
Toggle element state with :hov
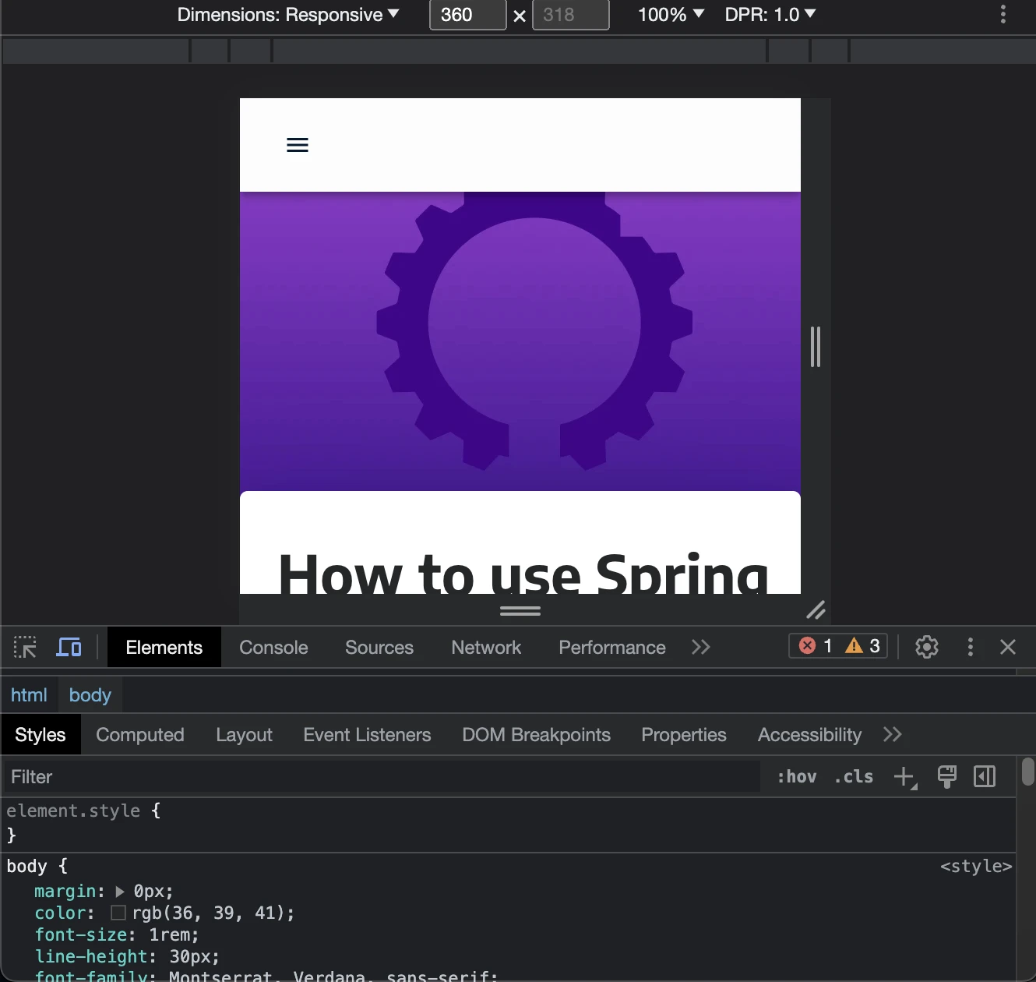coord(797,777)
